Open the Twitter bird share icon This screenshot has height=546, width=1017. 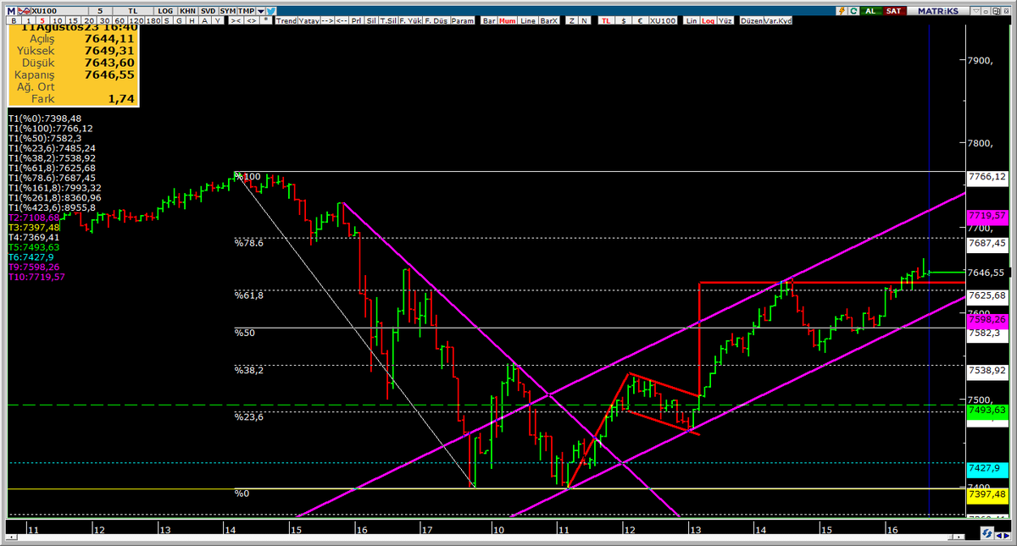coord(271,11)
